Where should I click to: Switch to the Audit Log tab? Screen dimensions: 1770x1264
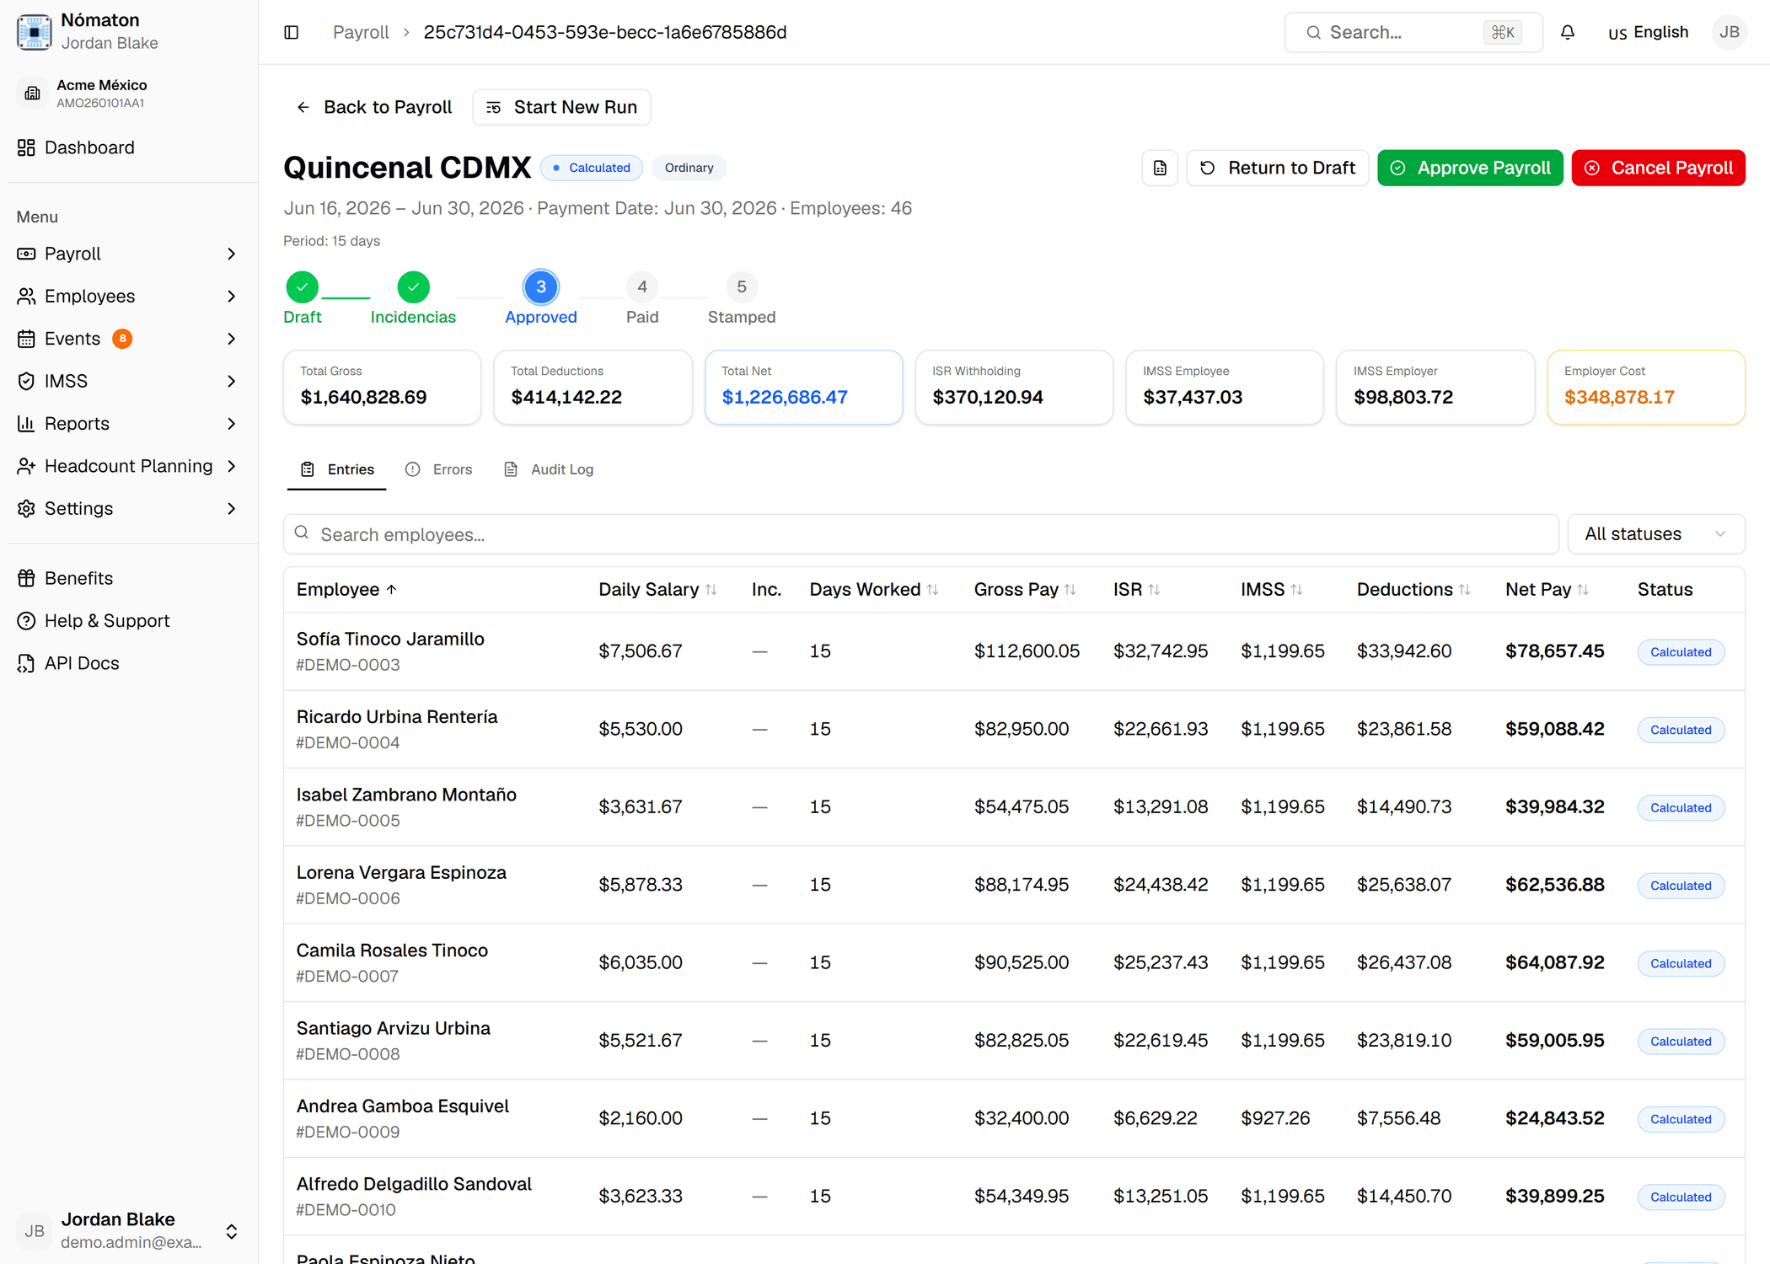pyautogui.click(x=549, y=469)
